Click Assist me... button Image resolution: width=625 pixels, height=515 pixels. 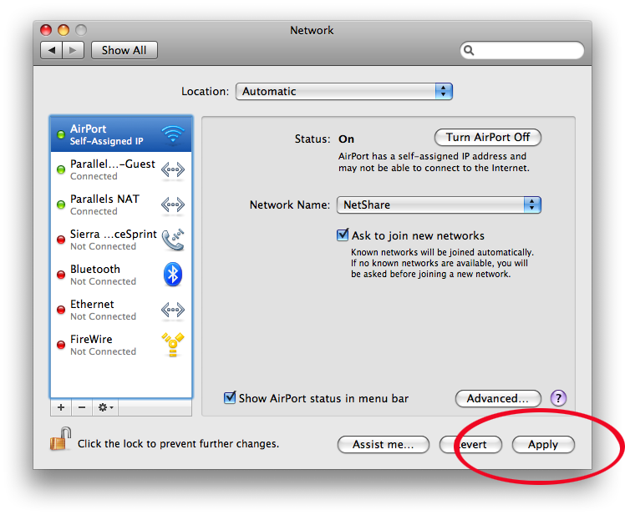(x=384, y=445)
